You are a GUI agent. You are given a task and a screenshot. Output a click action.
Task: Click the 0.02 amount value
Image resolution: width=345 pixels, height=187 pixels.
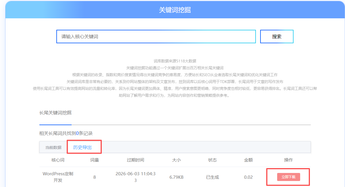248,177
